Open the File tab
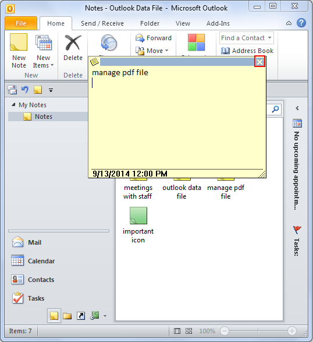Image resolution: width=313 pixels, height=342 pixels. pyautogui.click(x=21, y=23)
